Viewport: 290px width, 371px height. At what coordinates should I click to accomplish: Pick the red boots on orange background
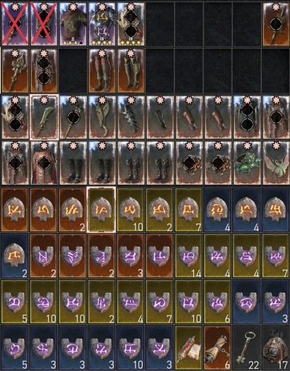coord(102,71)
